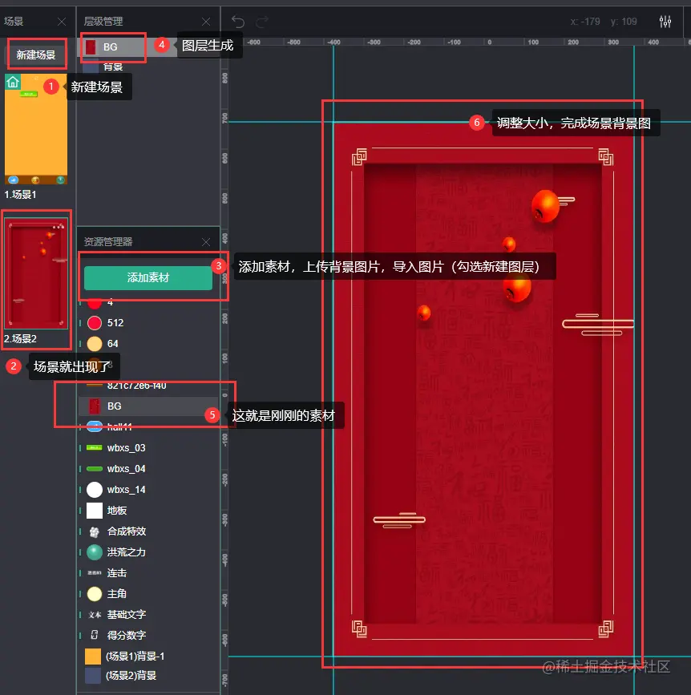Click the white circle icon of wbxs_14
The image size is (691, 695).
pos(95,490)
